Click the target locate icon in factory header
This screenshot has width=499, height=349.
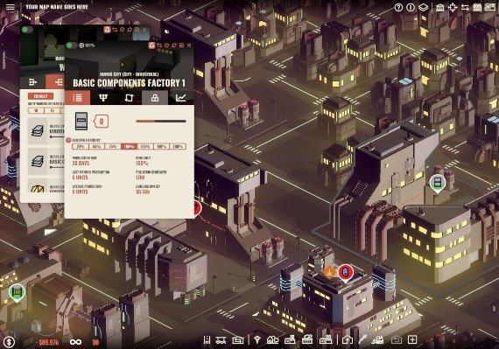tap(166, 45)
